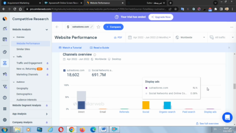This screenshot has height=133, width=236.
Task: Open the three-dots more options menu
Action: click(x=232, y=27)
